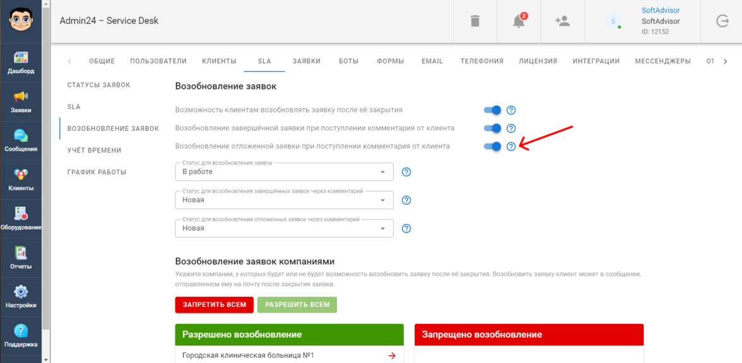Select Городская клиническая больница №1 row
The image size is (742, 363).
(289, 355)
